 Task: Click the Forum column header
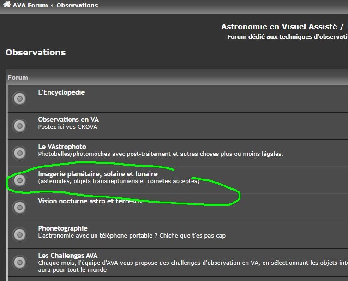tap(18, 78)
